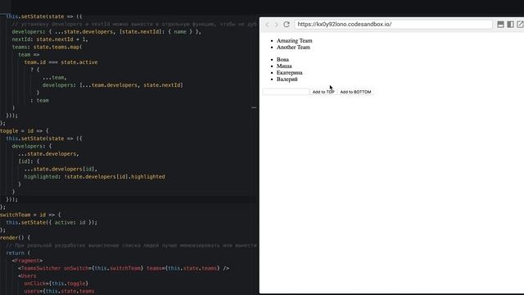Image resolution: width=524 pixels, height=295 pixels.
Task: Click the '<Users' tag in the code
Action: (27, 276)
